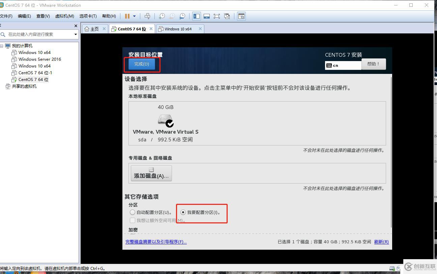
Task: Open the dropdown arrow beside the pause button
Action: pyautogui.click(x=134, y=16)
